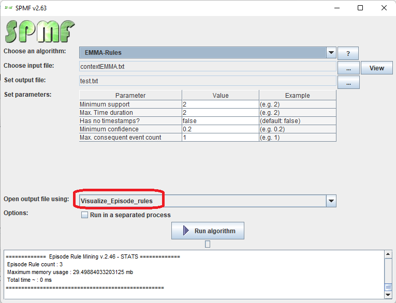Open the Visualize_Episode_rules viewer dropdown arrow
The image size is (396, 303).
pos(331,201)
